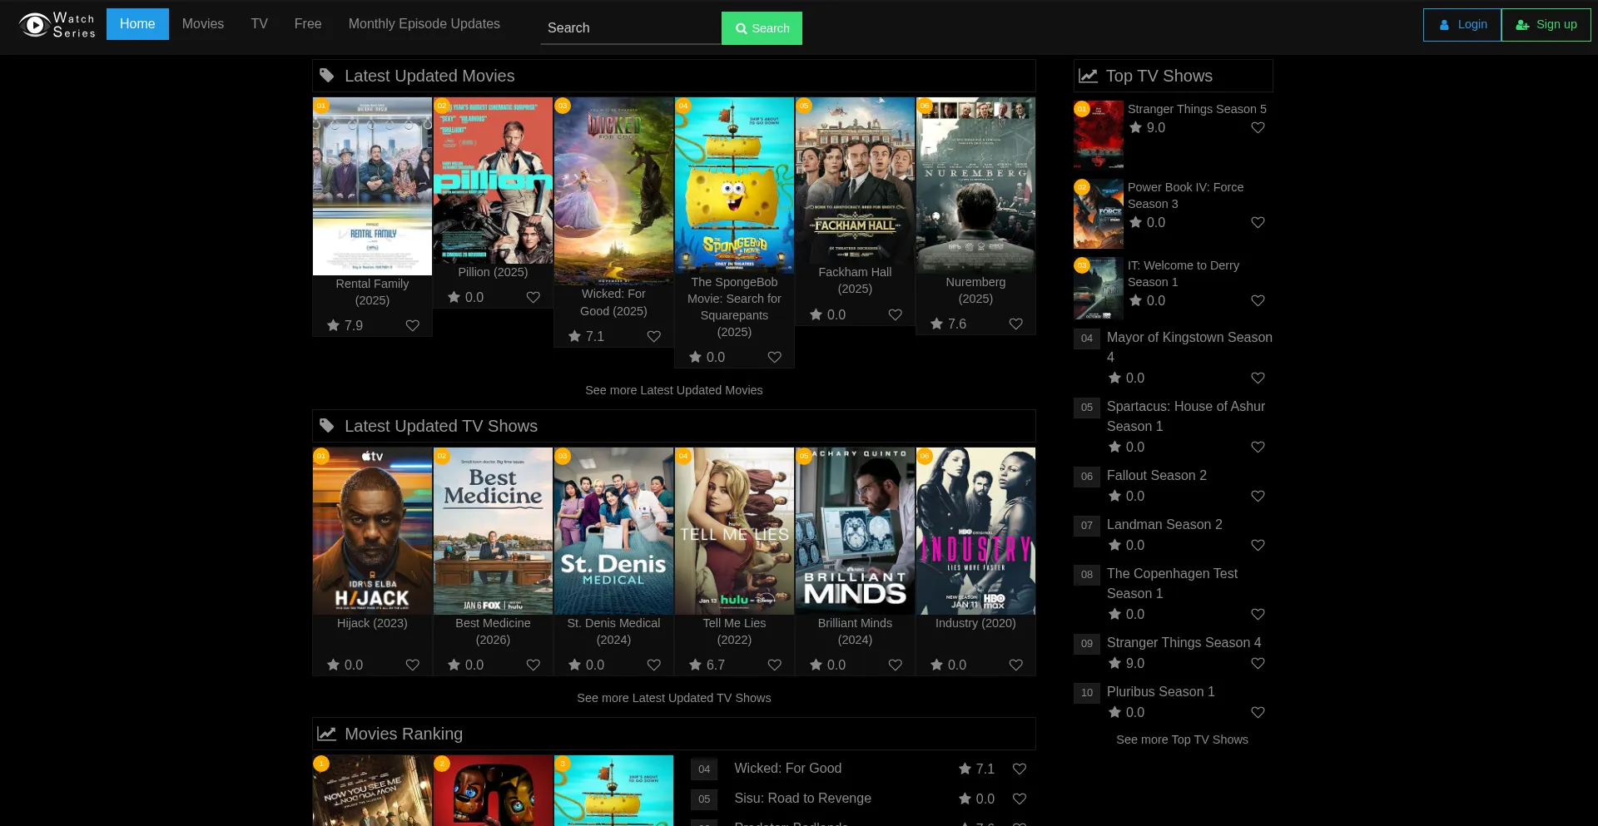Click the heart icon beside Fallout Season 2
The width and height of the screenshot is (1598, 826).
pos(1258,496)
